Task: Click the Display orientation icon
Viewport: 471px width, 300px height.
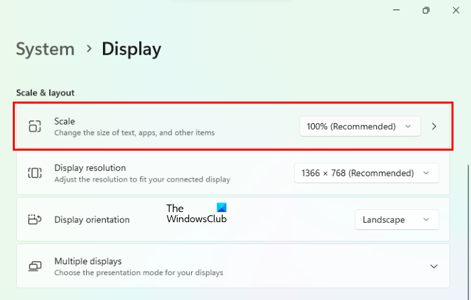Action: click(x=35, y=219)
